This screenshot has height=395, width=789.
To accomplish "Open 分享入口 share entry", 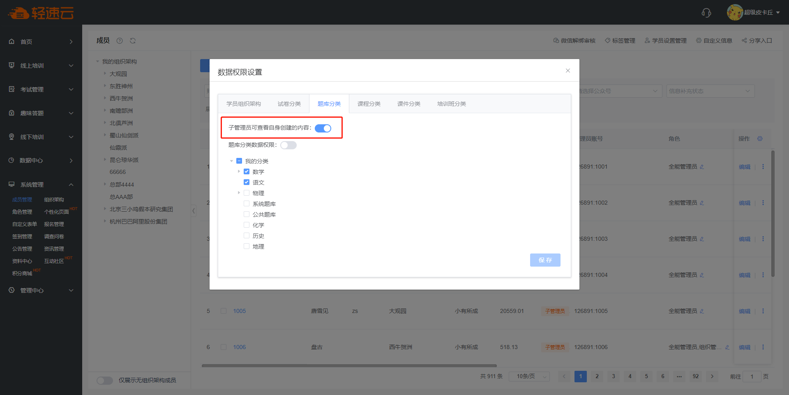I will [x=757, y=41].
